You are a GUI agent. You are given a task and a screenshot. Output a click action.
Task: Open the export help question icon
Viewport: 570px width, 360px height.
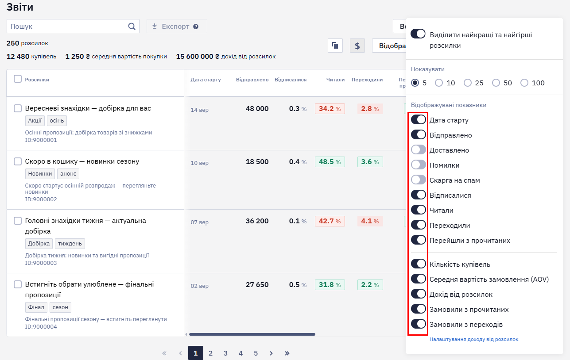pyautogui.click(x=196, y=27)
